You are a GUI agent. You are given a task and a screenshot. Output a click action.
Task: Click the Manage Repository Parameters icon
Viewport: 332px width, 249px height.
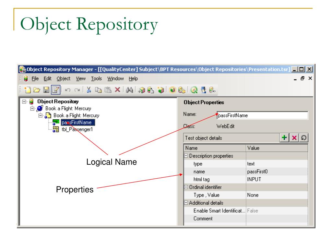pos(212,90)
